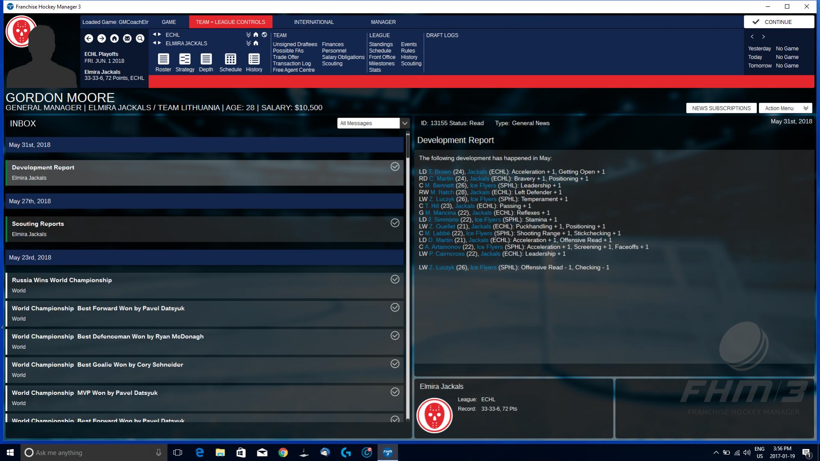820x461 pixels.
Task: Expand the Elmira Jackals team dropdown chevrons
Action: pyautogui.click(x=249, y=43)
